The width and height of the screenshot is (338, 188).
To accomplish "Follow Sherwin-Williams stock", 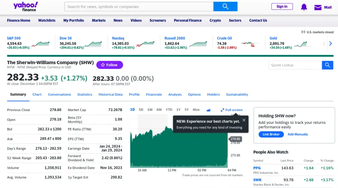I will [x=110, y=65].
